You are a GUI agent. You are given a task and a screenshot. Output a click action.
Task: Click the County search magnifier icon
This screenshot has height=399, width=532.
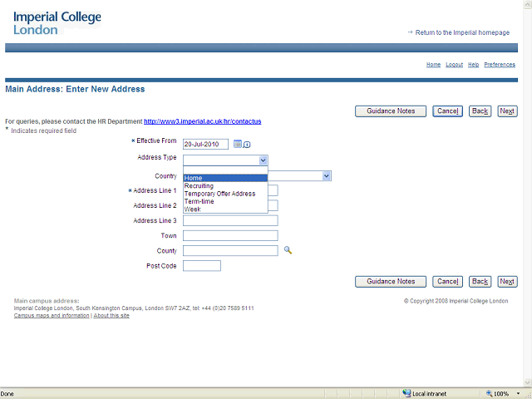[x=288, y=250]
